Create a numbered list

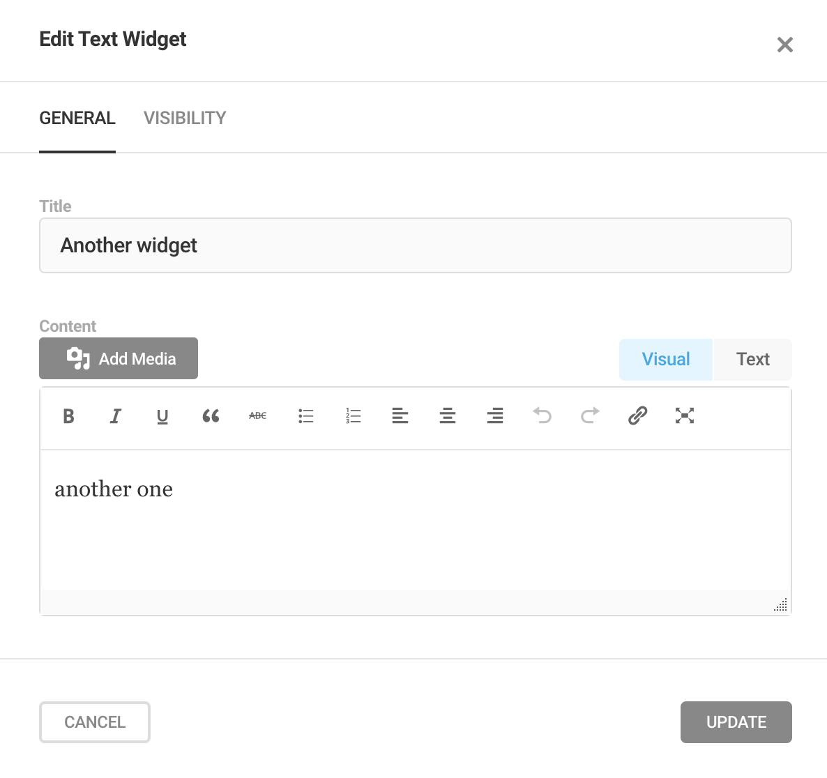[353, 416]
